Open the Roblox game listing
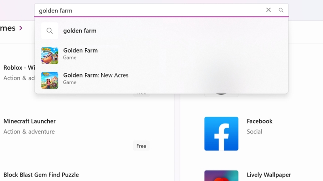Viewport: 323px width, 181px height. [x=19, y=68]
